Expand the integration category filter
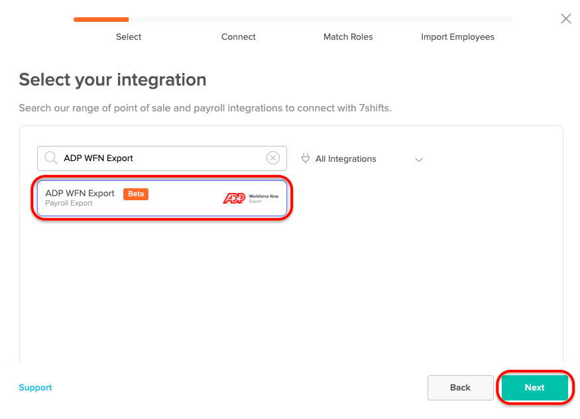580x419 pixels. [x=361, y=159]
